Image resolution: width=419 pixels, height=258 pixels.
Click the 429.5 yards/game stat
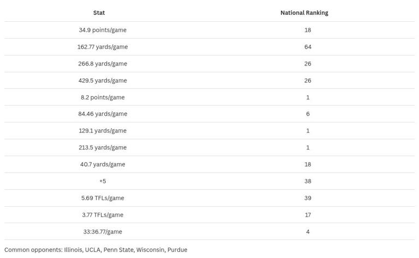(103, 81)
